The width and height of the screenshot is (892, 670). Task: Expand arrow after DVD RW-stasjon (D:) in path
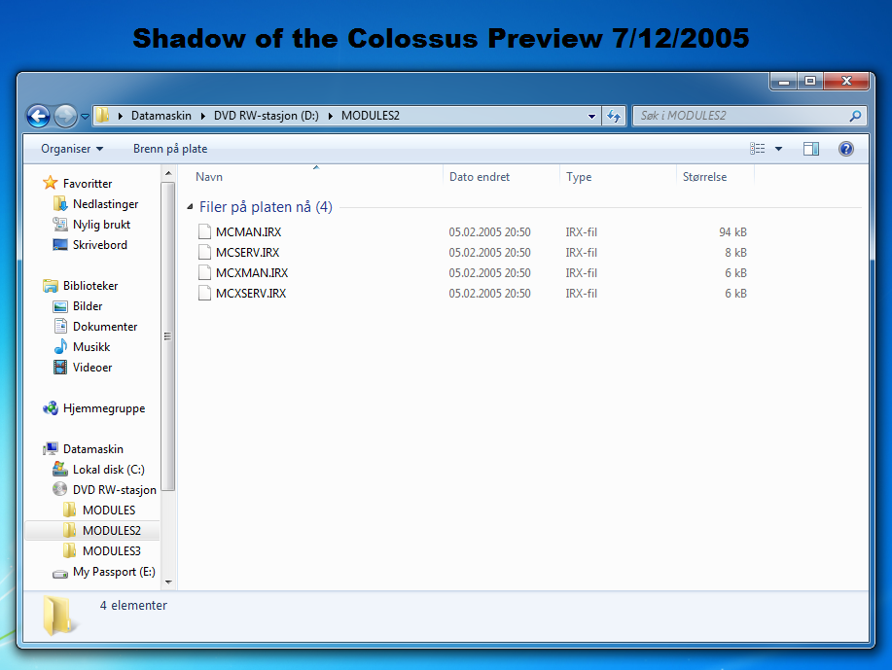pyautogui.click(x=331, y=116)
